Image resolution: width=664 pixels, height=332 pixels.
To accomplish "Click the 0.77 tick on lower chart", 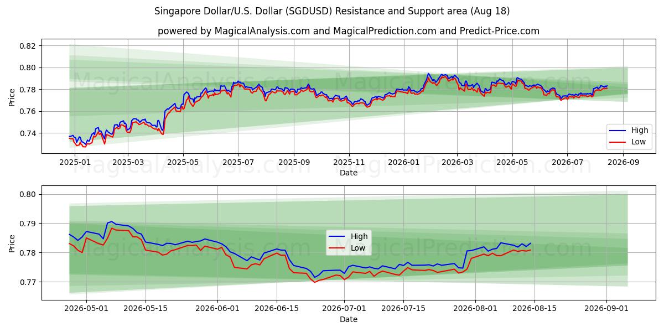I will point(27,282).
